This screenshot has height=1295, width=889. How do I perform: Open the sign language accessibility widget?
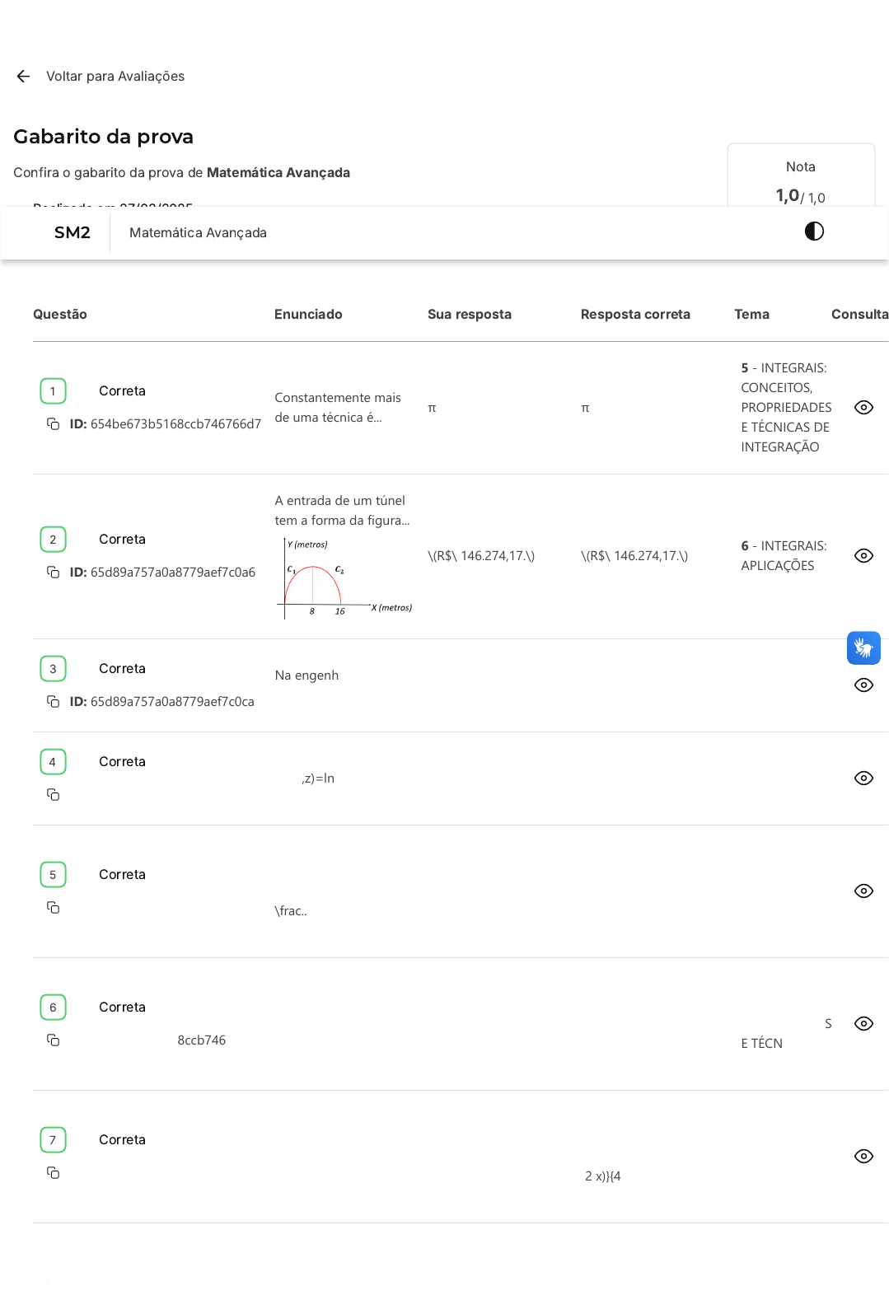tap(863, 648)
